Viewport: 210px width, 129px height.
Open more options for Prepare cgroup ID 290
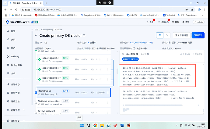click(108, 59)
